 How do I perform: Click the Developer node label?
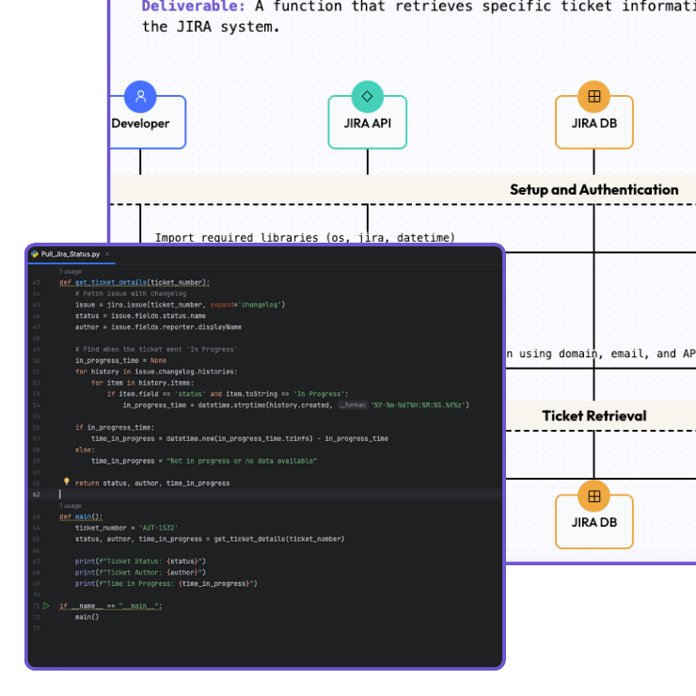click(x=140, y=123)
